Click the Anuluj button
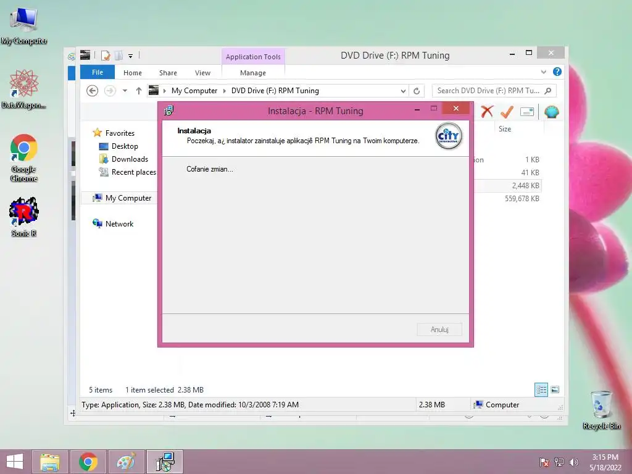 439,330
